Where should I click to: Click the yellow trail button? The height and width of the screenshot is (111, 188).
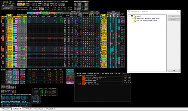[87, 2]
